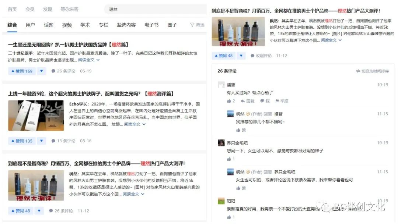Open right-panel 到底是不是智商税 title
Screen dimensions: 398x224
click(x=296, y=11)
